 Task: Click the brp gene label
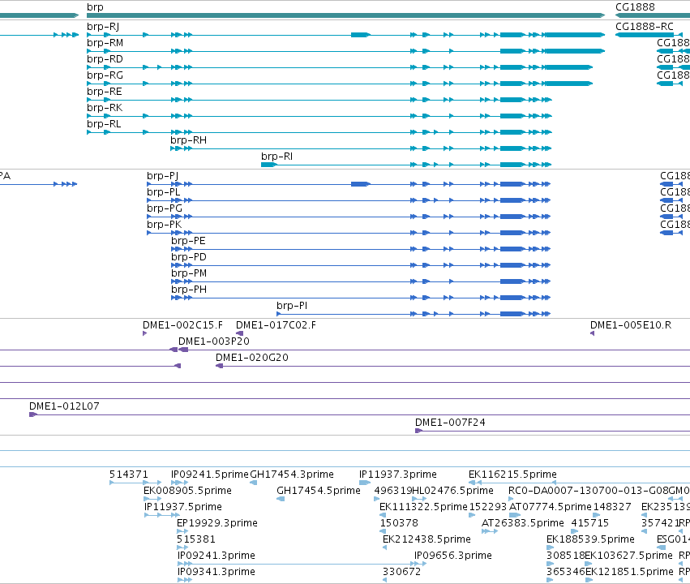[95, 7]
